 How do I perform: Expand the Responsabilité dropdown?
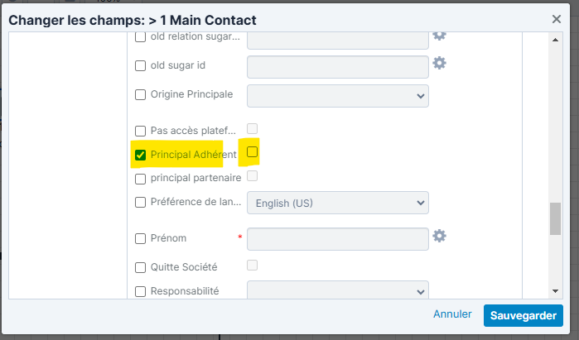(337, 291)
